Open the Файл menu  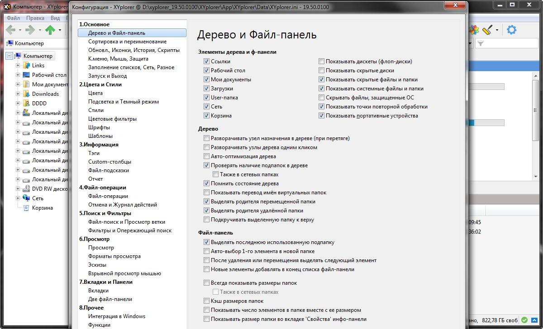pos(13,18)
